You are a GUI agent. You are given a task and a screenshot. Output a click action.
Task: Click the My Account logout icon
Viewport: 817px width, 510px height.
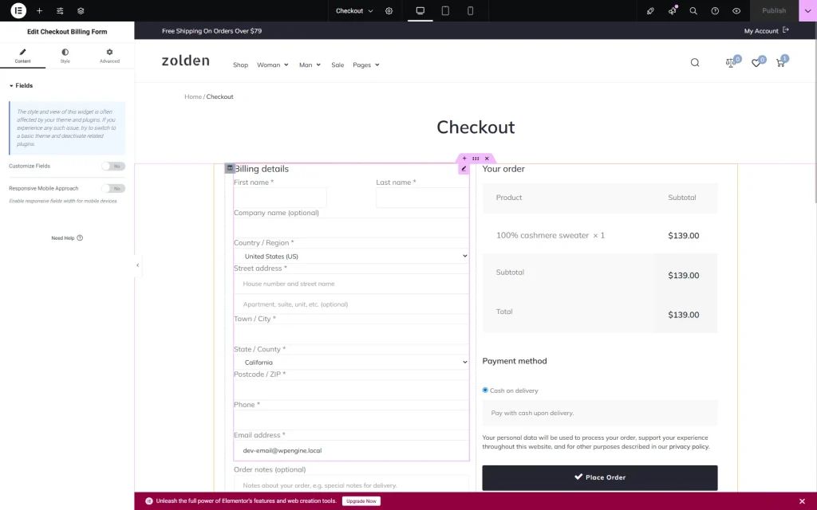(x=786, y=30)
